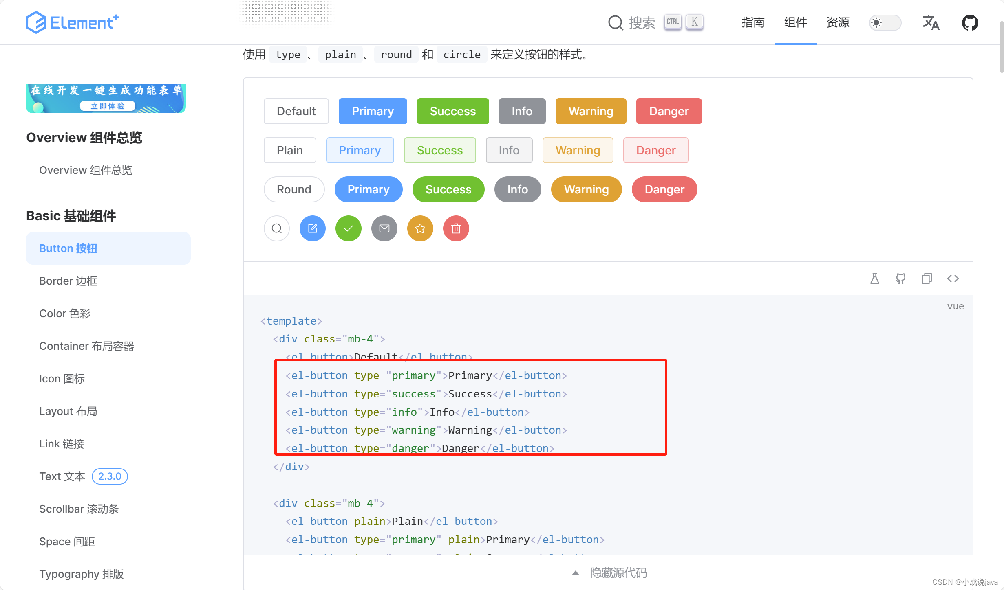The image size is (1004, 590).
Task: Toggle language switcher button top right
Action: (x=931, y=22)
